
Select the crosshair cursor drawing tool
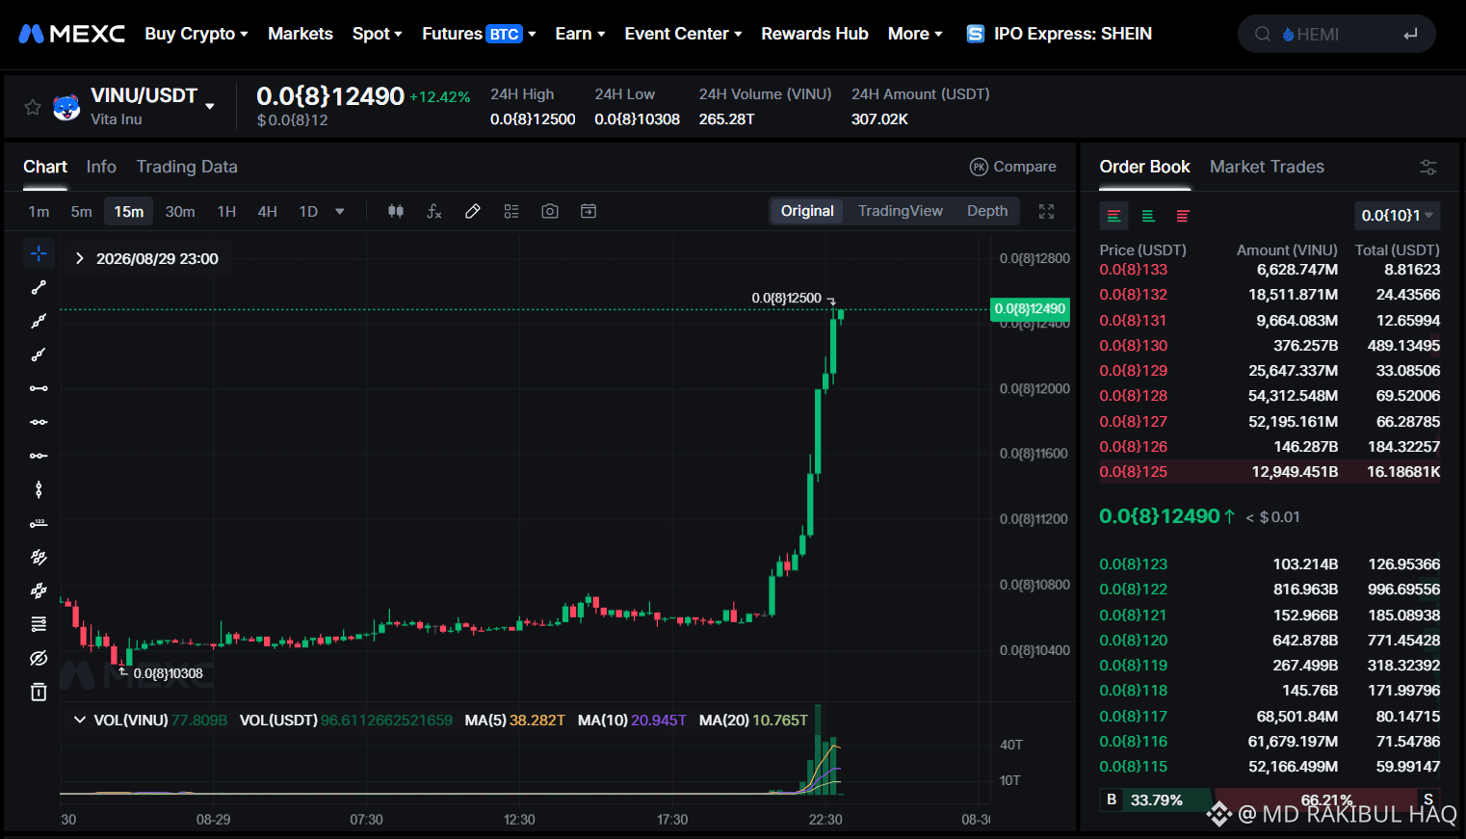coord(39,253)
